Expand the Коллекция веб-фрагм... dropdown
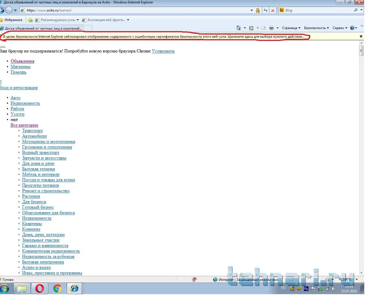 coord(128,20)
